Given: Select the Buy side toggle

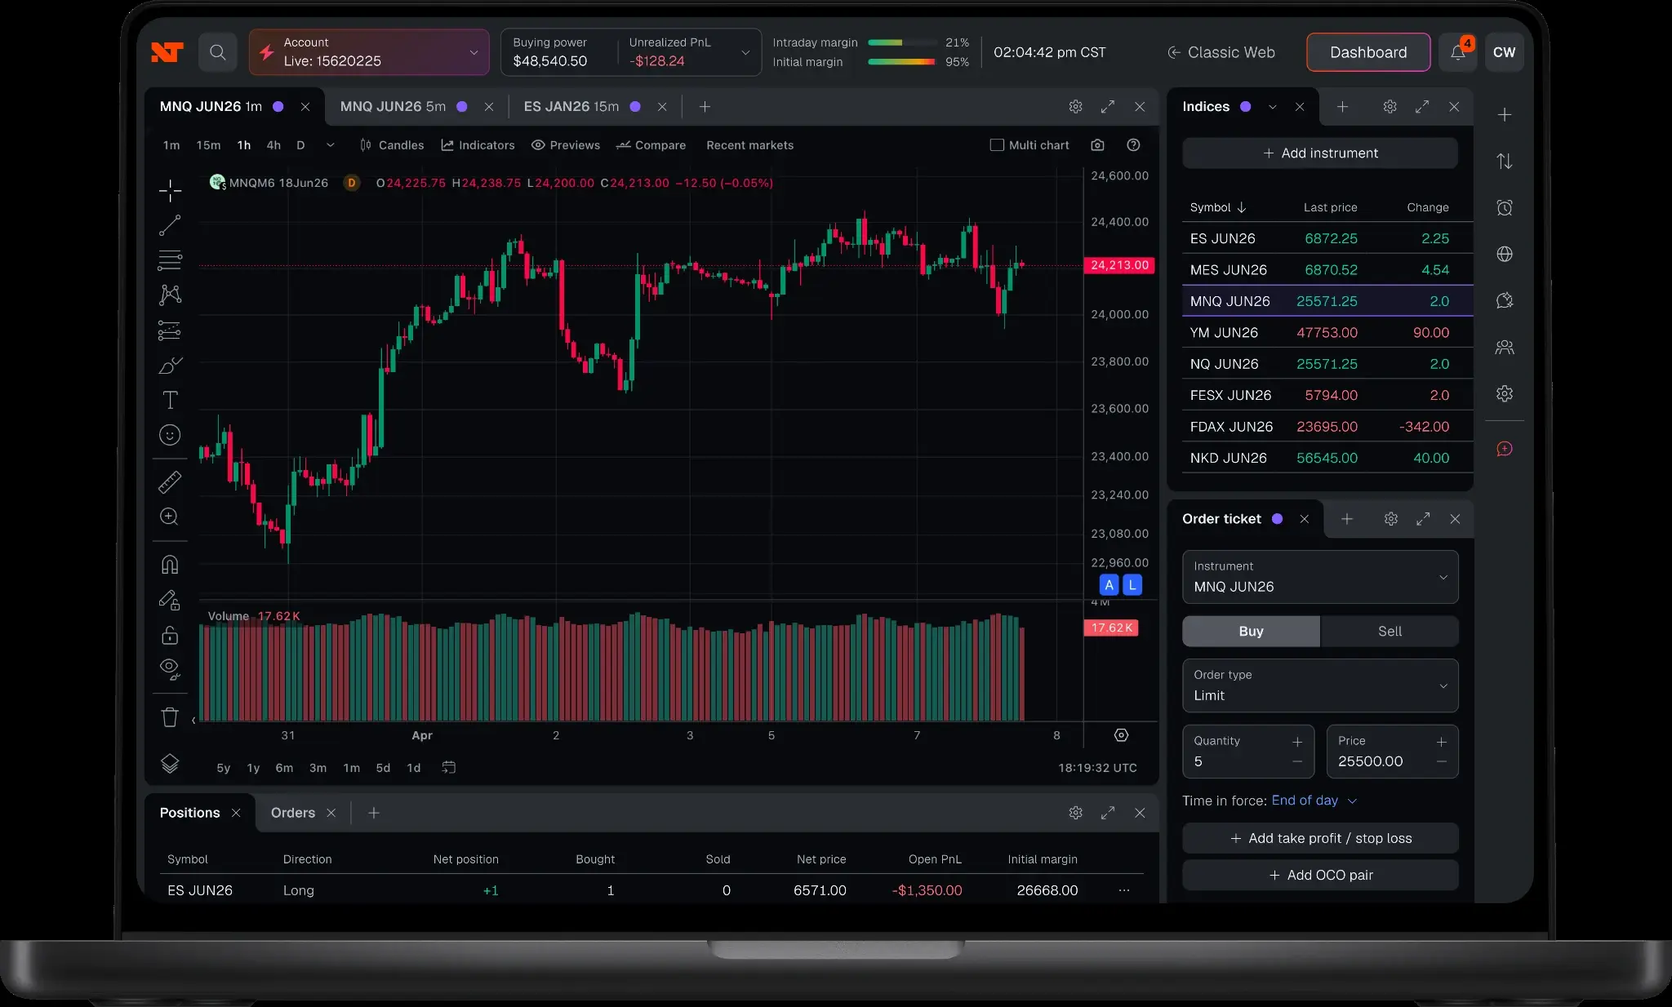Looking at the screenshot, I should pos(1251,632).
